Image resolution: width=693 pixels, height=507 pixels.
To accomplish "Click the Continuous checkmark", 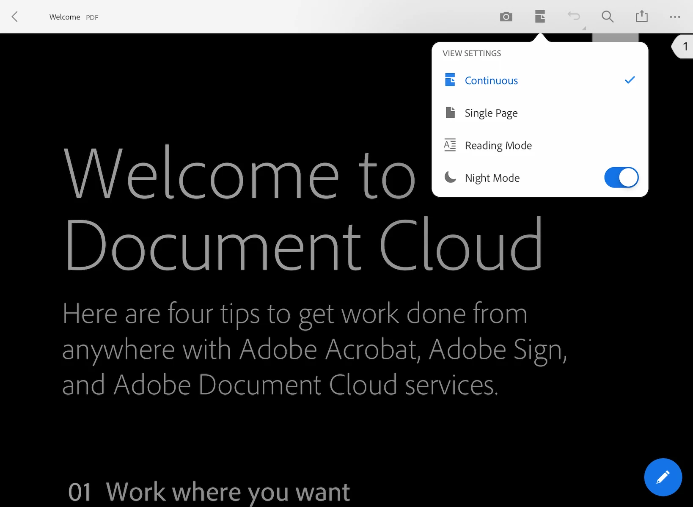I will 630,80.
